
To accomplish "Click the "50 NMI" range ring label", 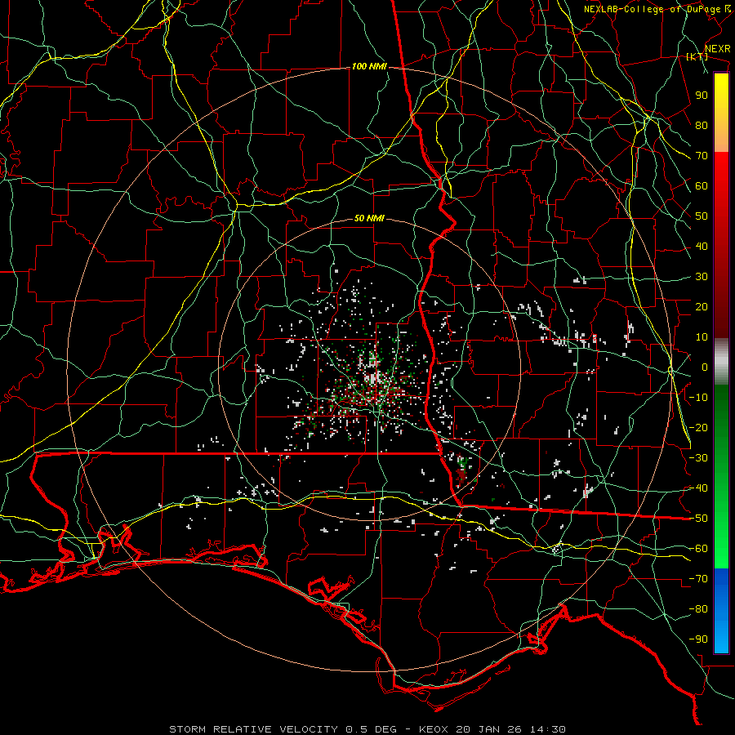I will 369,218.
